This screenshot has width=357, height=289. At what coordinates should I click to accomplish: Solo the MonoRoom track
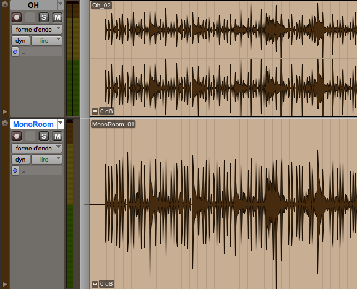click(x=44, y=136)
